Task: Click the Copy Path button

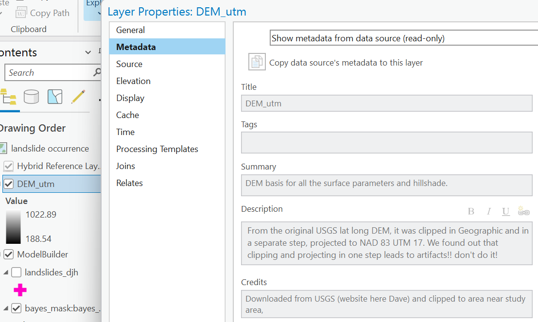Action: click(x=42, y=13)
